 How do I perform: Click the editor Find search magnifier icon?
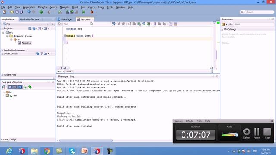tap(60, 24)
